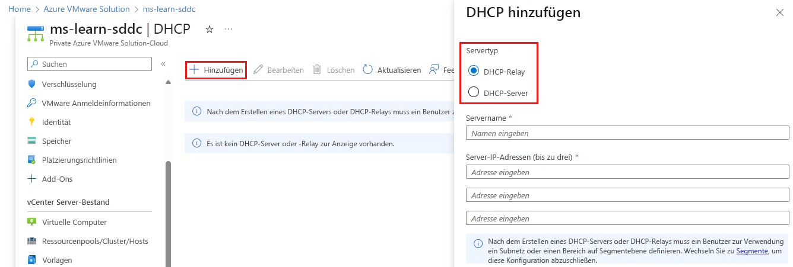Open the more options ellipsis beside title

coord(229,29)
